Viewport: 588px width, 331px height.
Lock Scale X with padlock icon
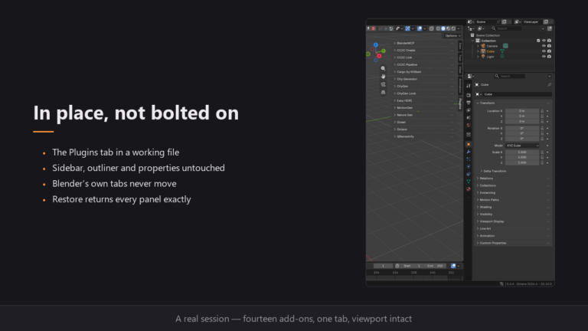click(x=542, y=152)
